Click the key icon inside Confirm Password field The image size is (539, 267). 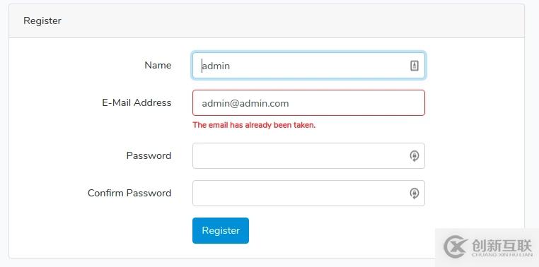click(415, 194)
